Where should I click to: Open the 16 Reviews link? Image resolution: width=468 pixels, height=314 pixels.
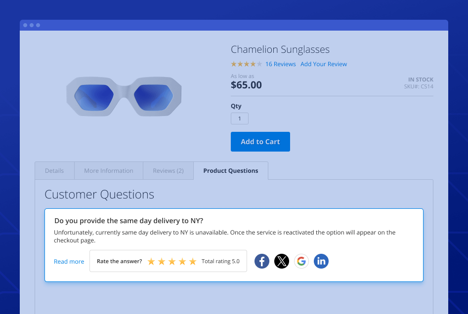click(x=281, y=64)
